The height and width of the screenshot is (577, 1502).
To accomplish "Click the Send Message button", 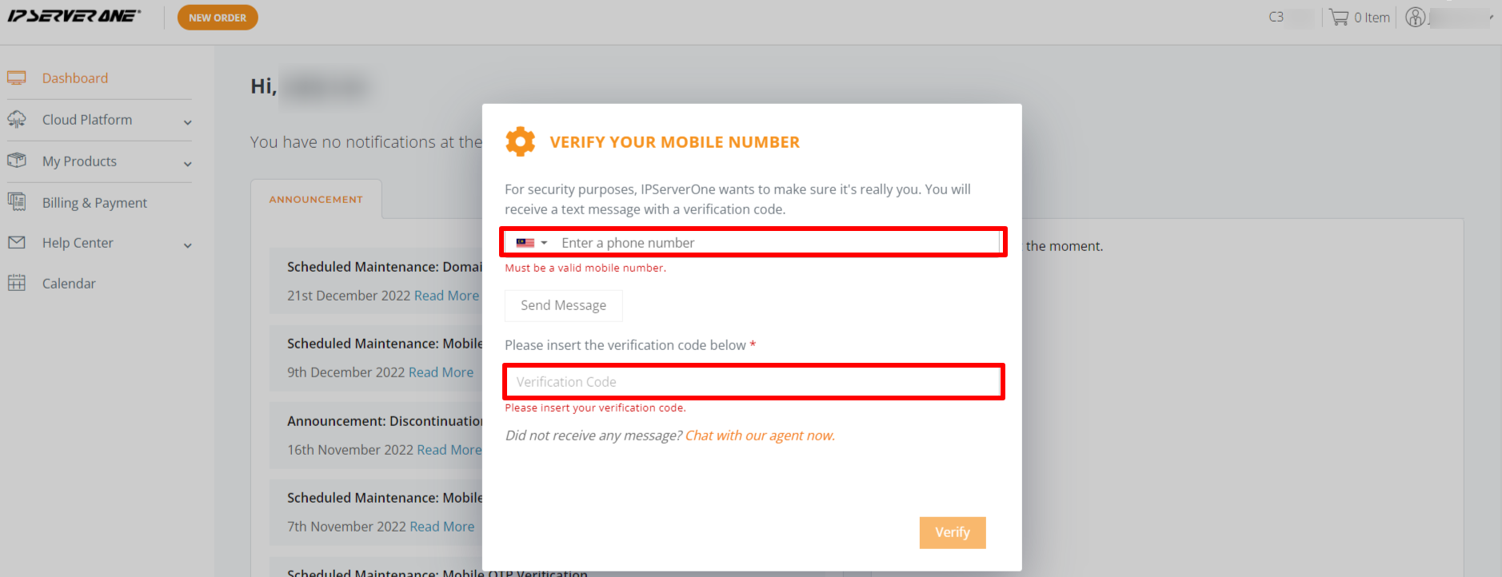I will pos(563,305).
